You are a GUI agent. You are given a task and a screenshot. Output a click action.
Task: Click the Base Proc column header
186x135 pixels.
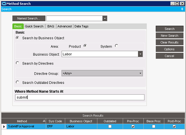pyautogui.click(x=154, y=121)
